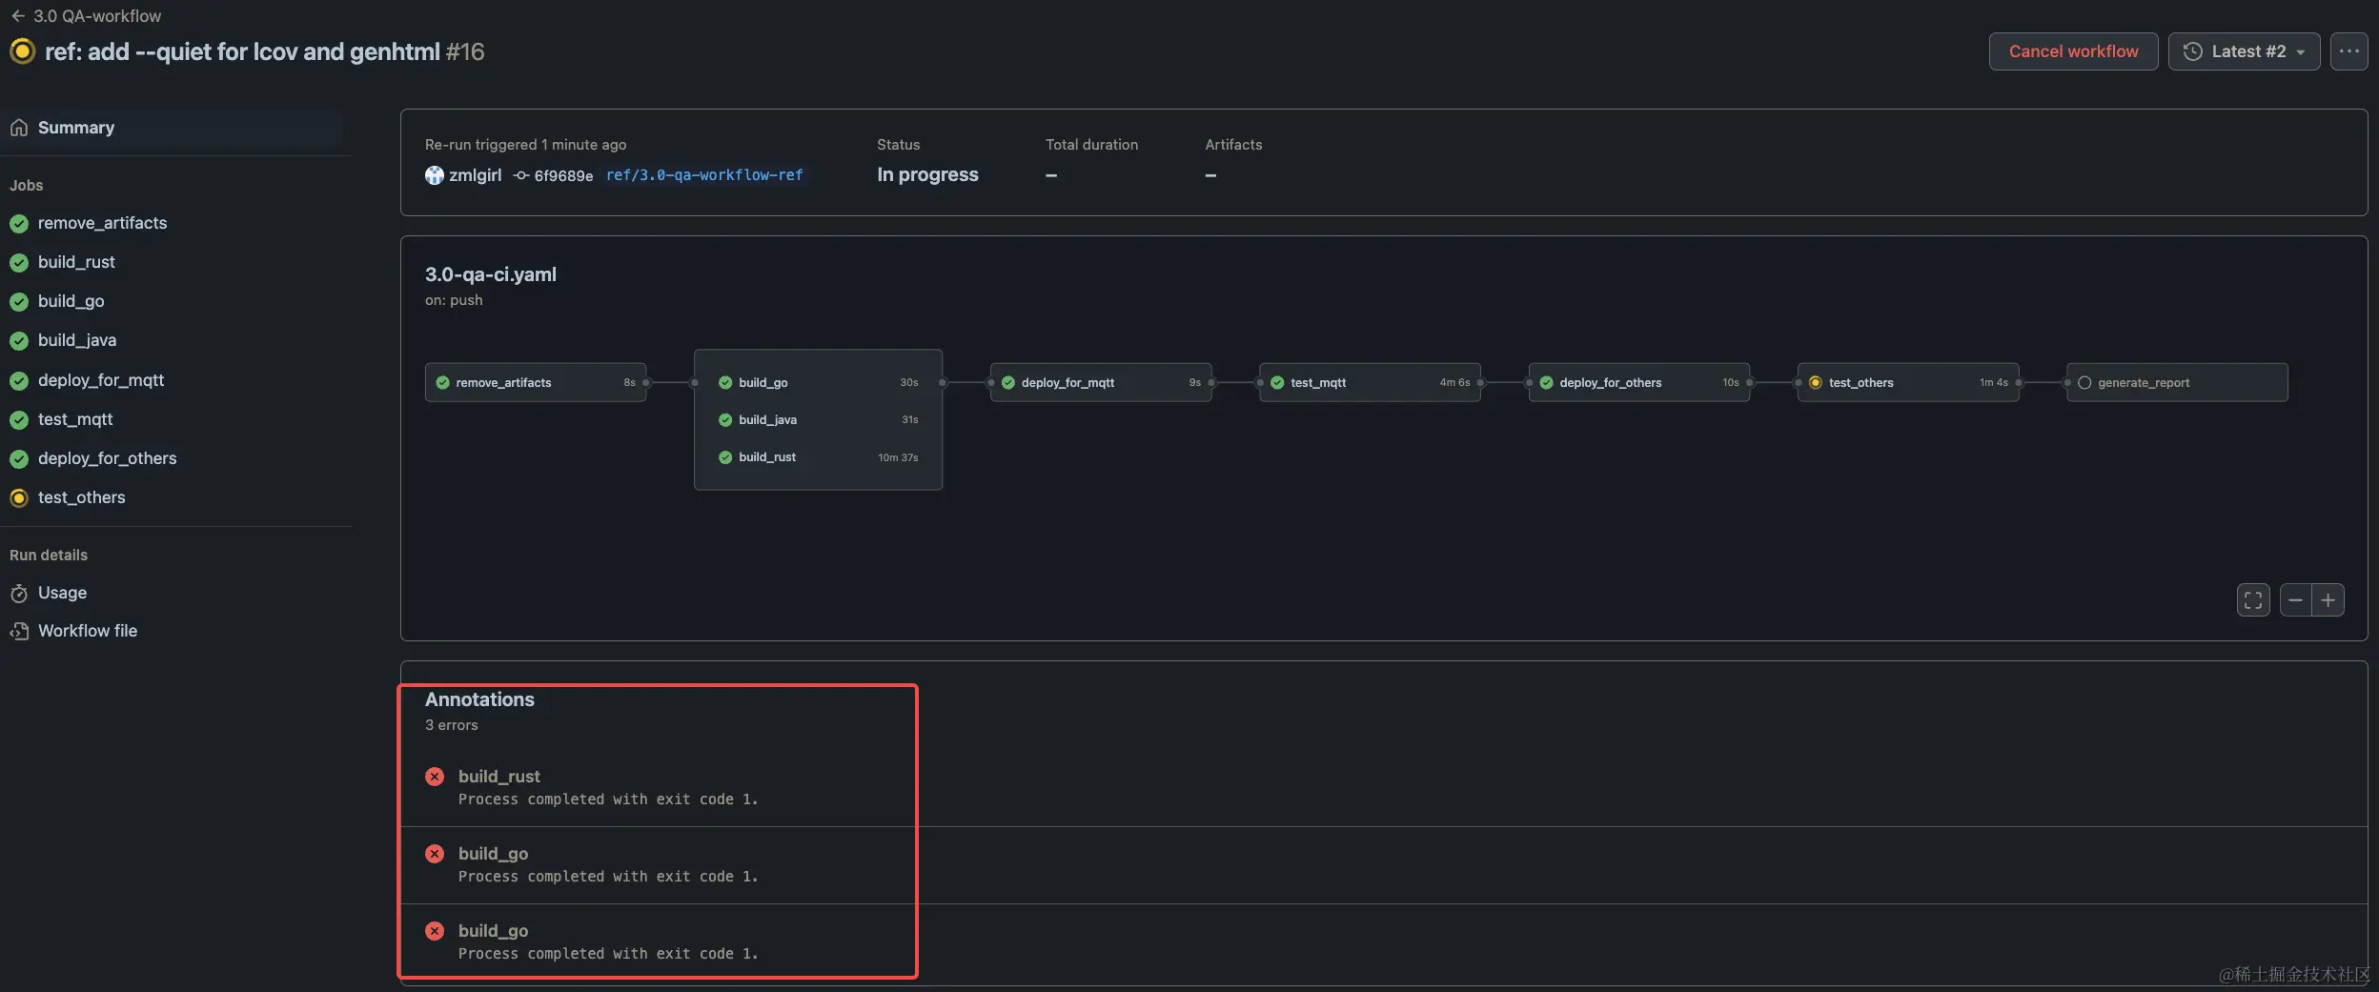Screen dimensions: 2379x992
Task: Open deploy_for_others job in sidebar
Action: click(x=107, y=458)
